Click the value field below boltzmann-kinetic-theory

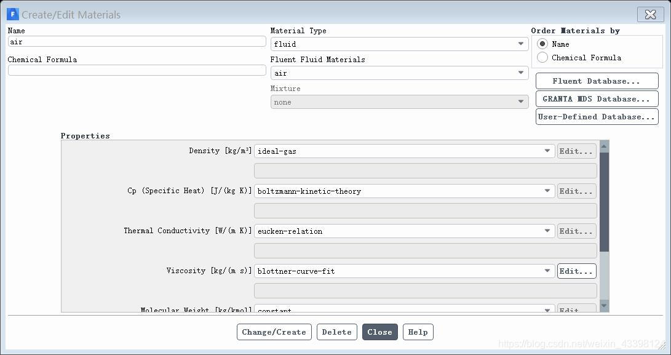[426, 210]
